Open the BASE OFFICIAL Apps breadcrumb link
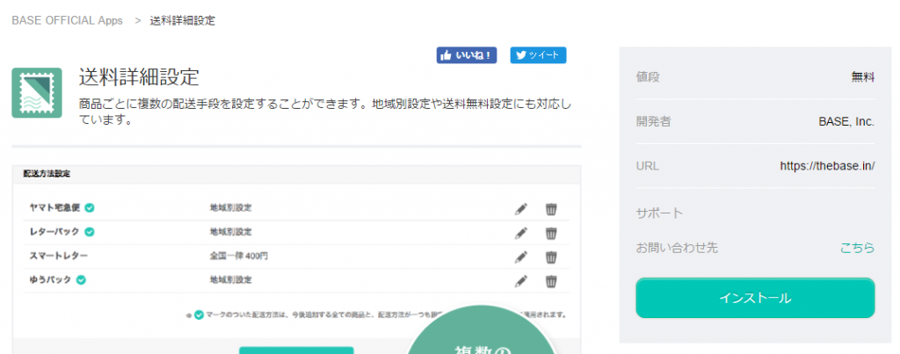This screenshot has height=354, width=900. click(67, 21)
